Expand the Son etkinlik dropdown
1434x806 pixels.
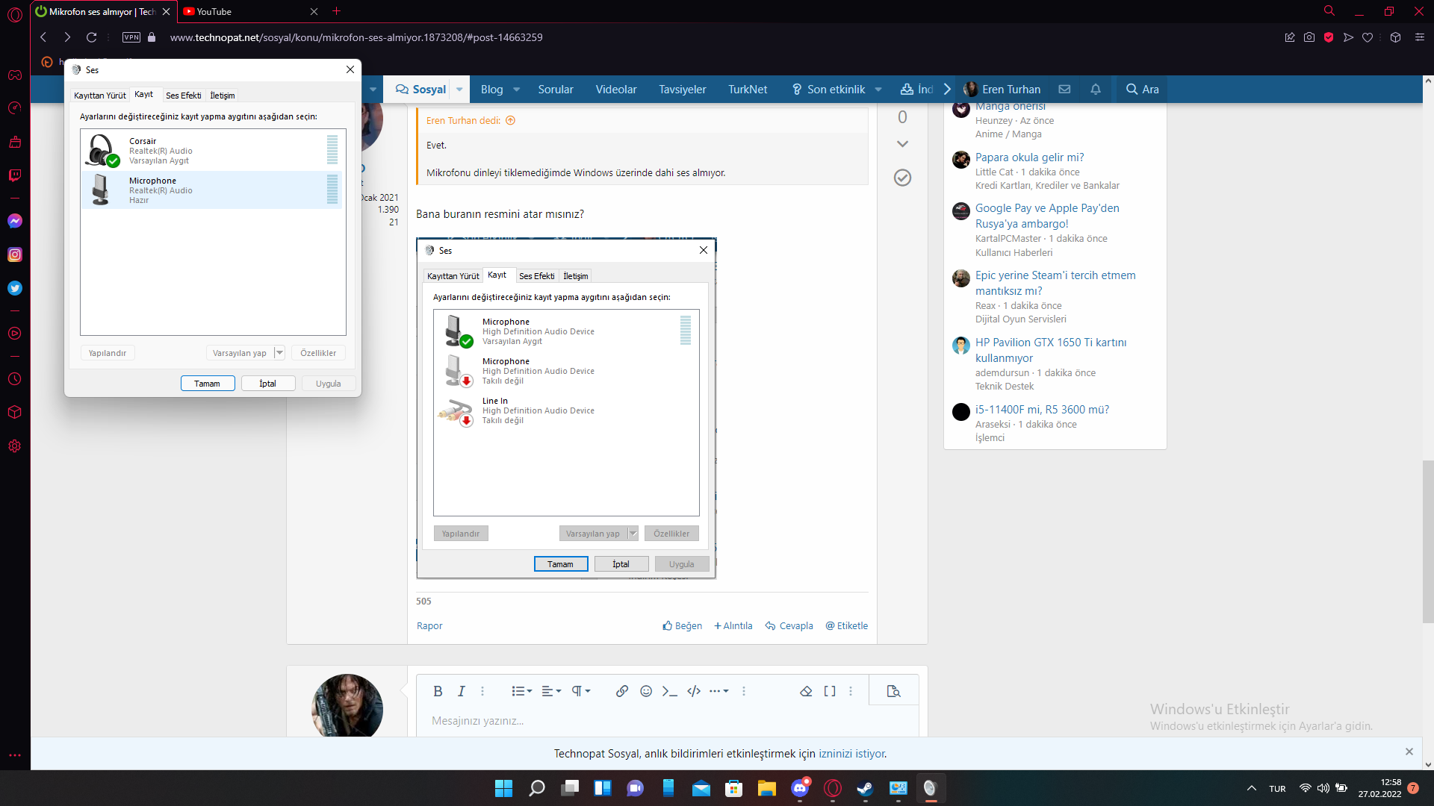pyautogui.click(x=878, y=90)
